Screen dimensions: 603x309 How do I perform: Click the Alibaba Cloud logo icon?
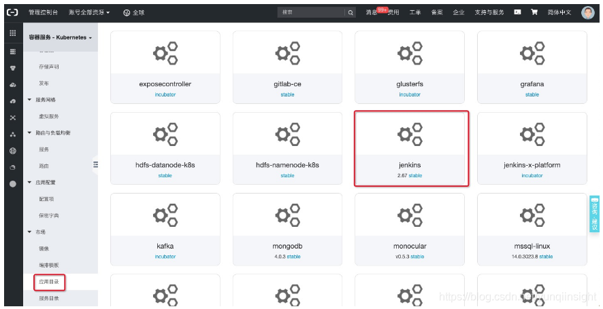(13, 12)
